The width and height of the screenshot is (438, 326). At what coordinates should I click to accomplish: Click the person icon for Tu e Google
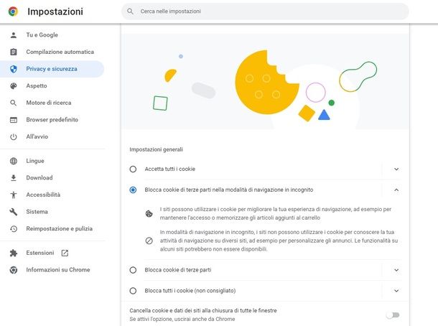14,35
